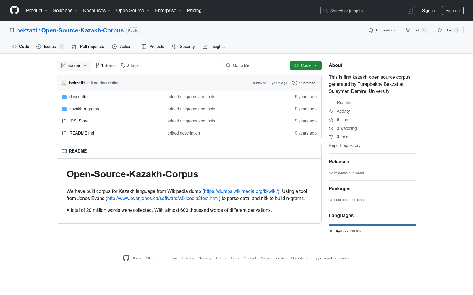This screenshot has width=473, height=295.
Task: Click the Sign in link
Action: coord(428,11)
